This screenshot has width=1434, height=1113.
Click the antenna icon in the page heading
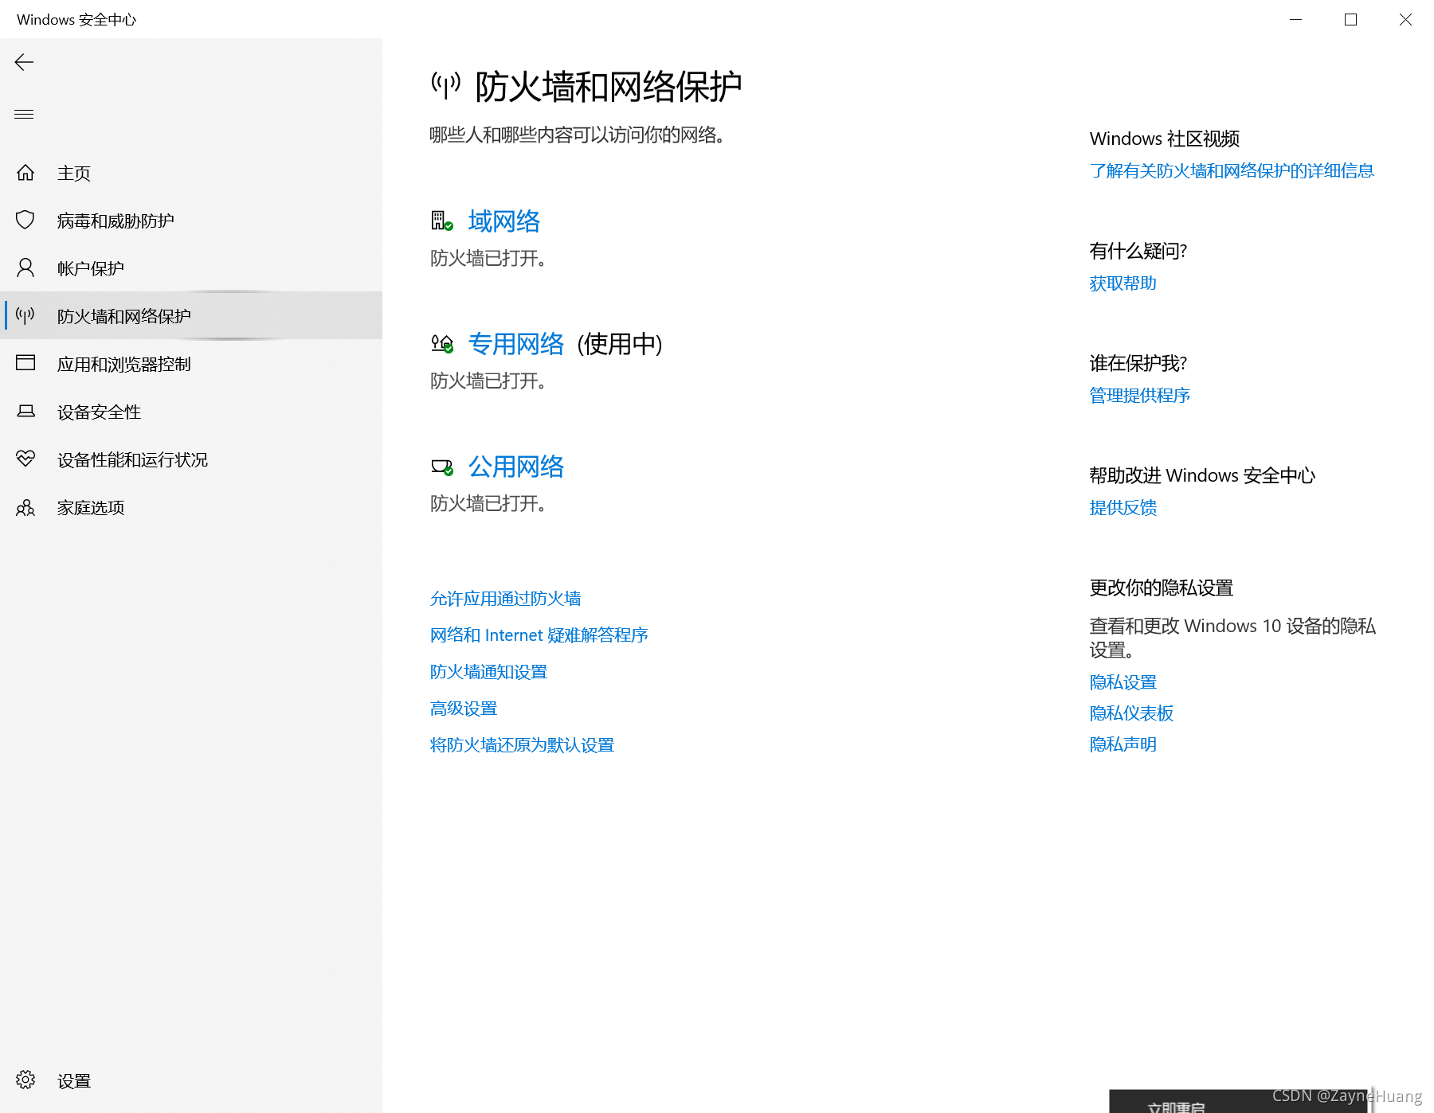445,85
